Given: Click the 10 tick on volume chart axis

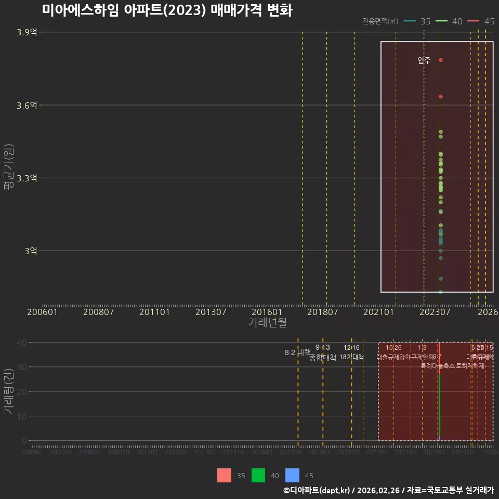Looking at the screenshot, I should [x=22, y=416].
